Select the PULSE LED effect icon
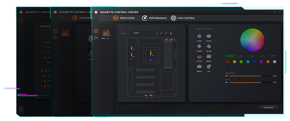Screen dimensions: 290x121 209,36
